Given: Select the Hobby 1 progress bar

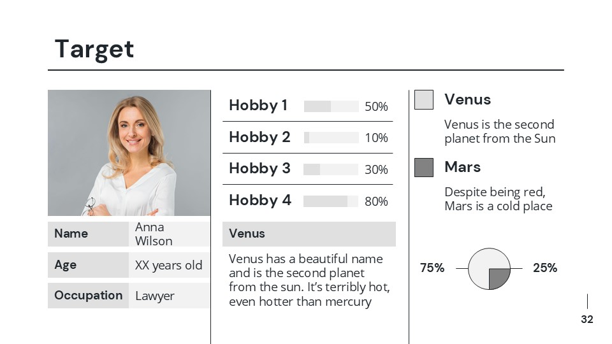Looking at the screenshot, I should tap(331, 106).
